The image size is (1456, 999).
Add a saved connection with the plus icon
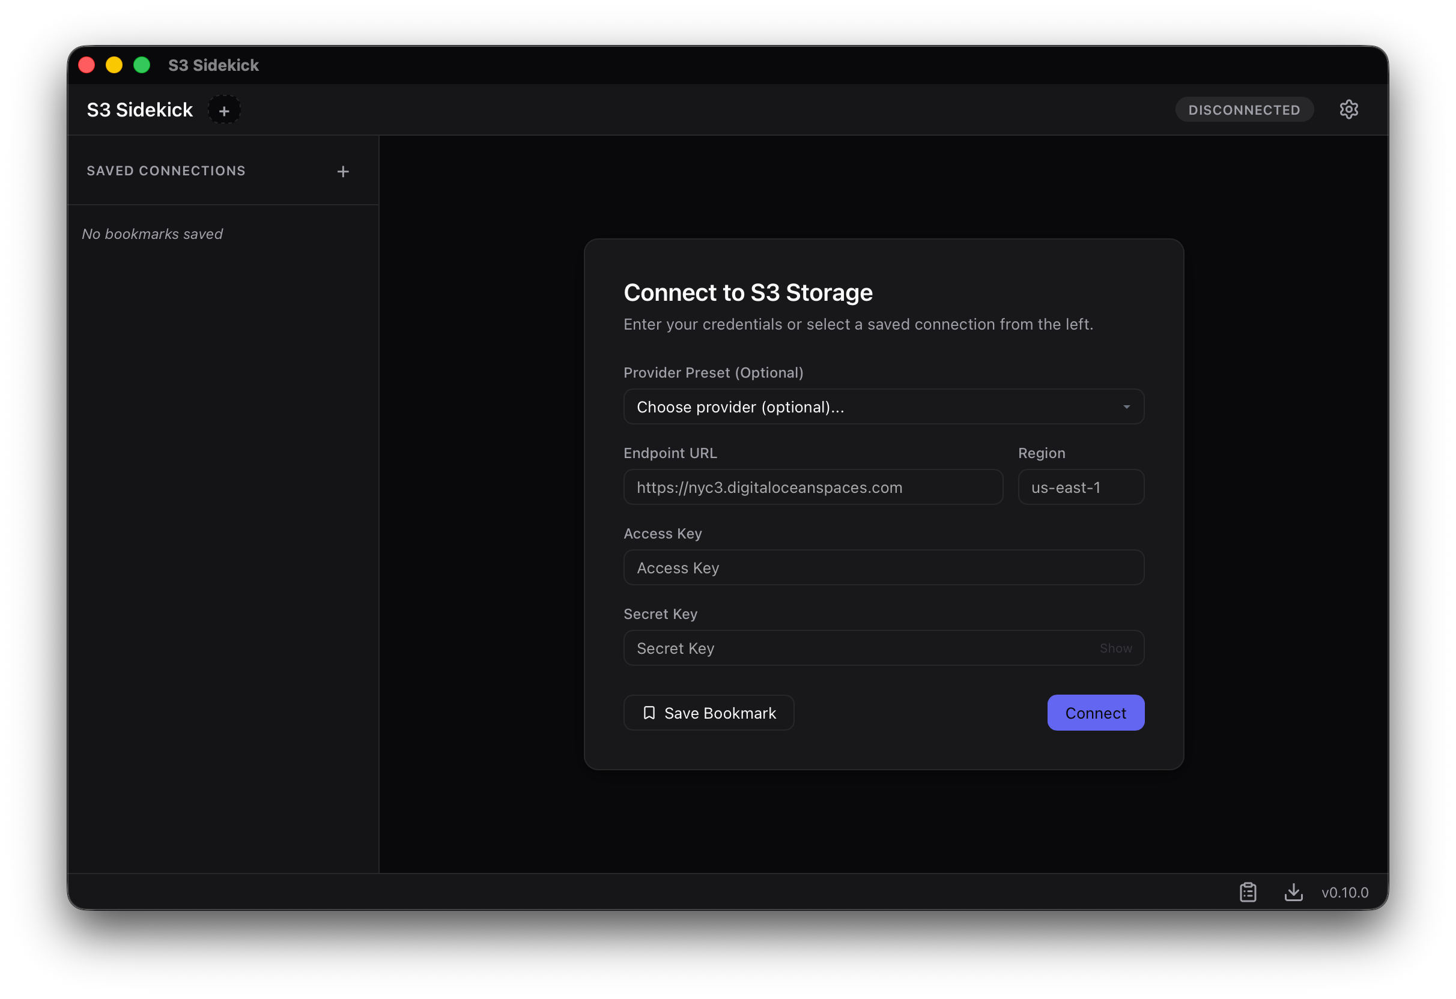click(343, 171)
